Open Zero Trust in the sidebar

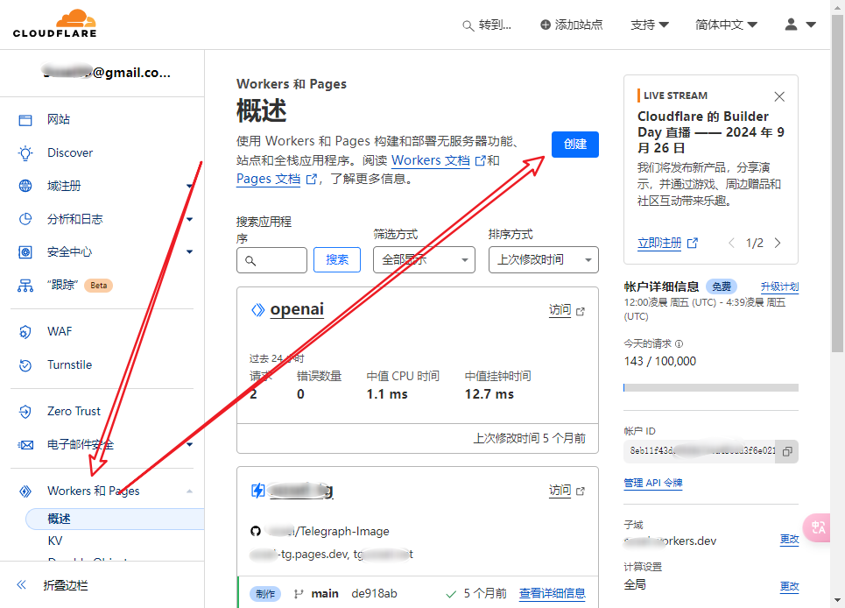(74, 411)
